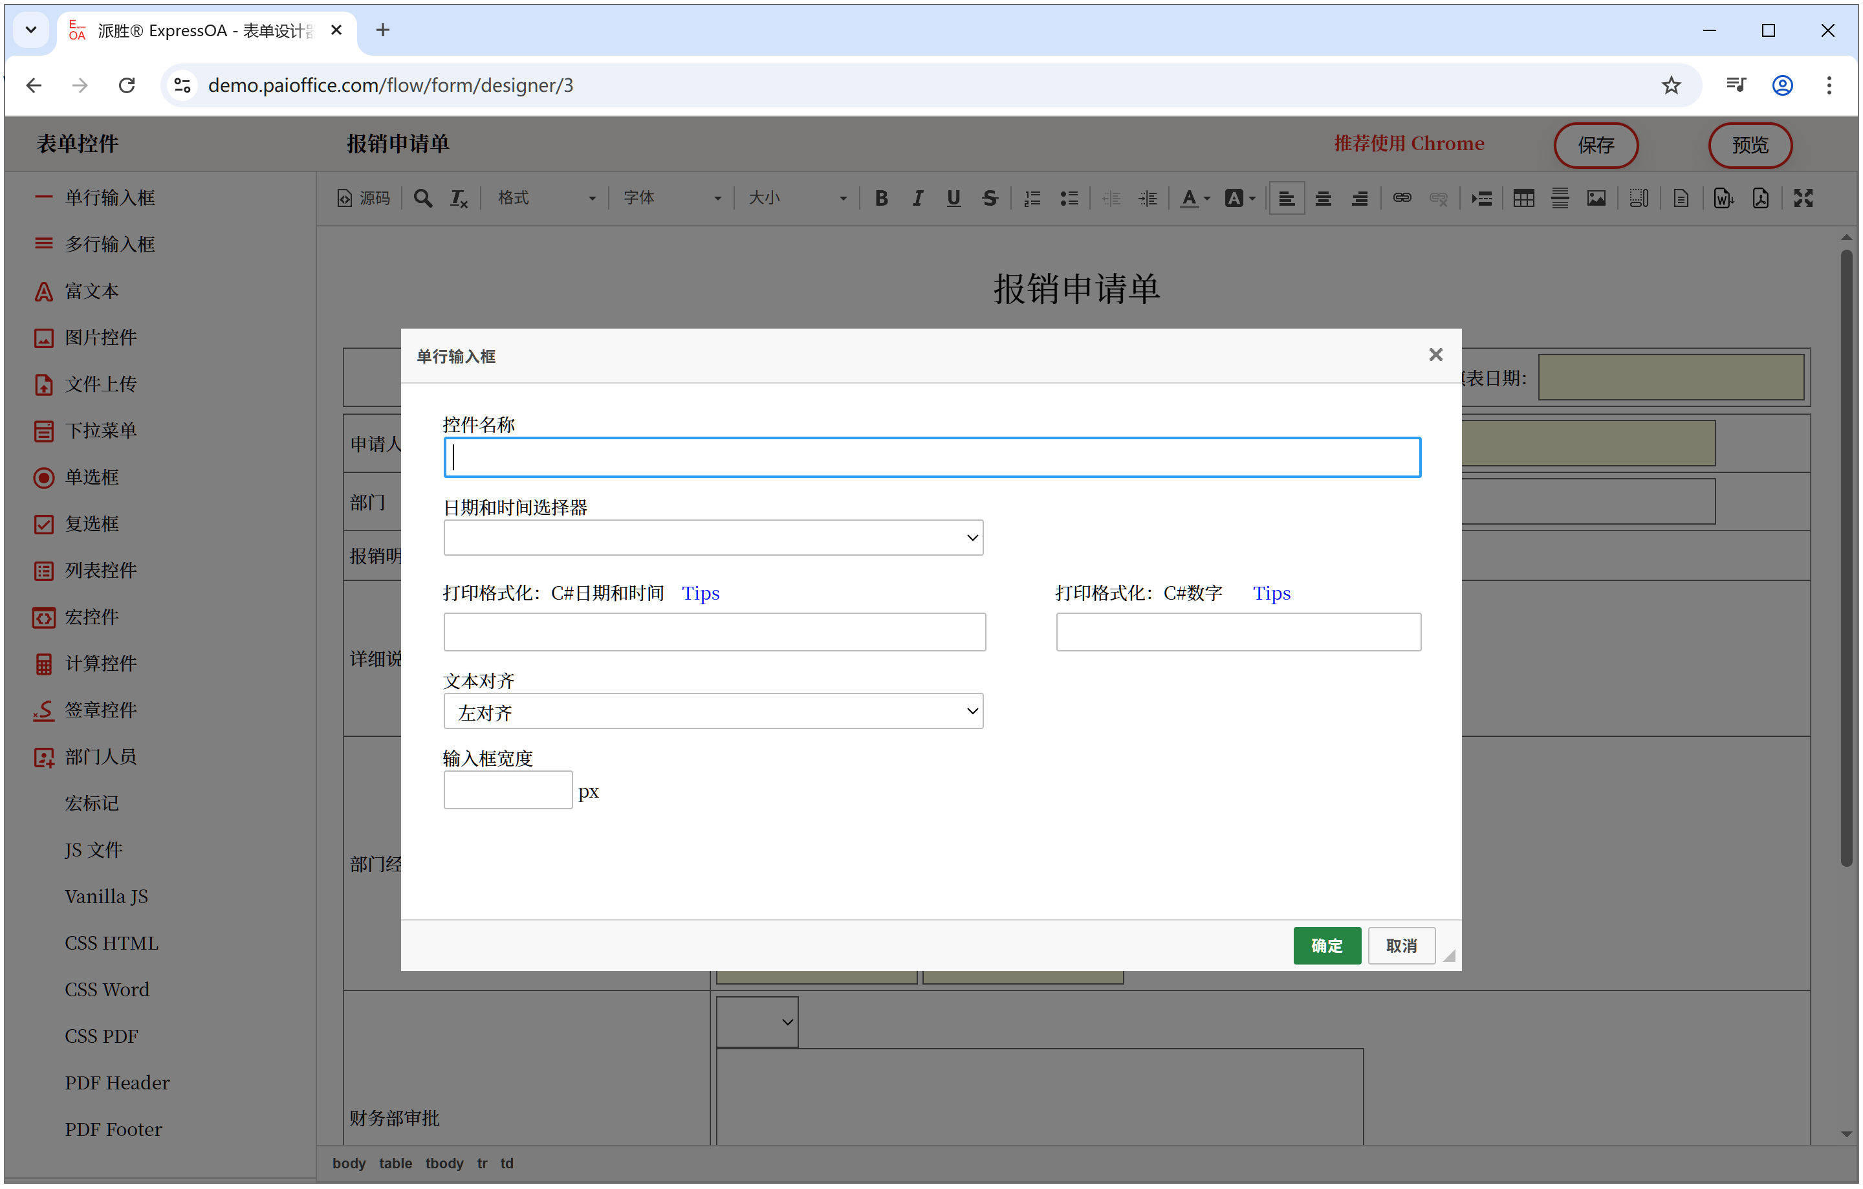The height and width of the screenshot is (1189, 1863).
Task: Click the green 确定 confirm button
Action: click(x=1326, y=945)
